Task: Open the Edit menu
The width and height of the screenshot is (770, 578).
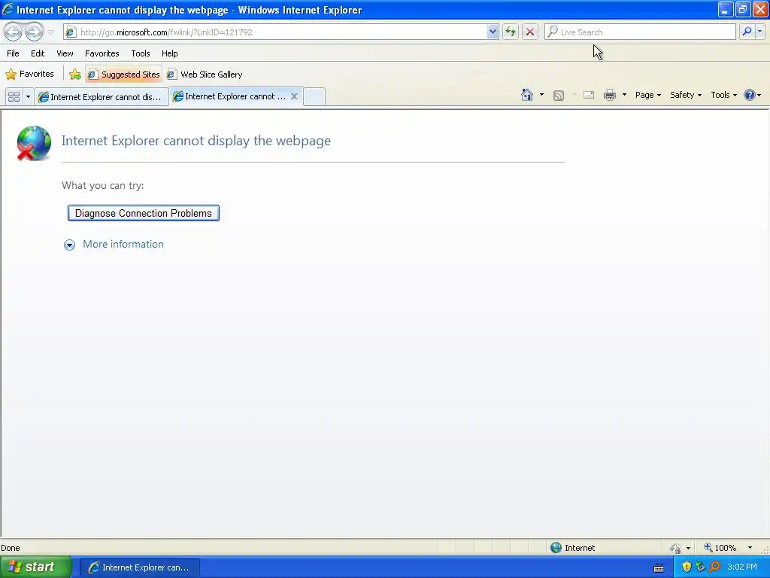Action: [38, 53]
